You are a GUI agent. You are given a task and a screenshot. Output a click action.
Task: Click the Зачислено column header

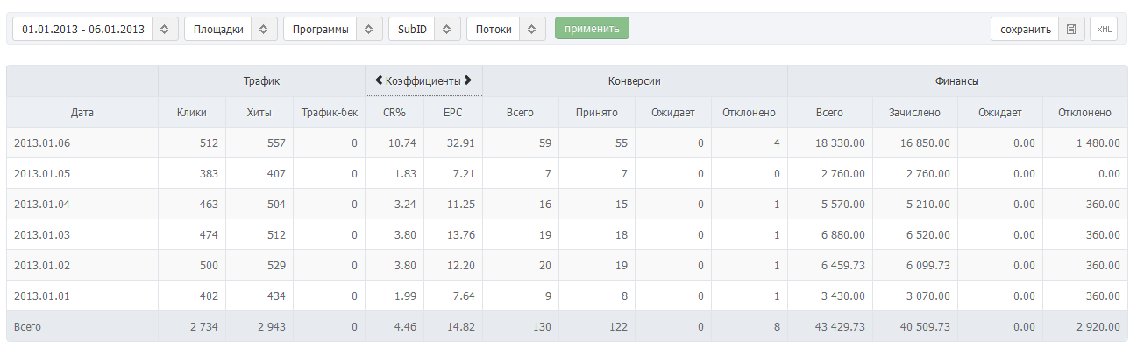click(914, 112)
